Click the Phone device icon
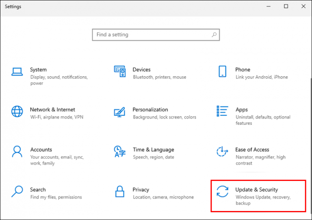This screenshot has width=312, height=220. point(222,71)
